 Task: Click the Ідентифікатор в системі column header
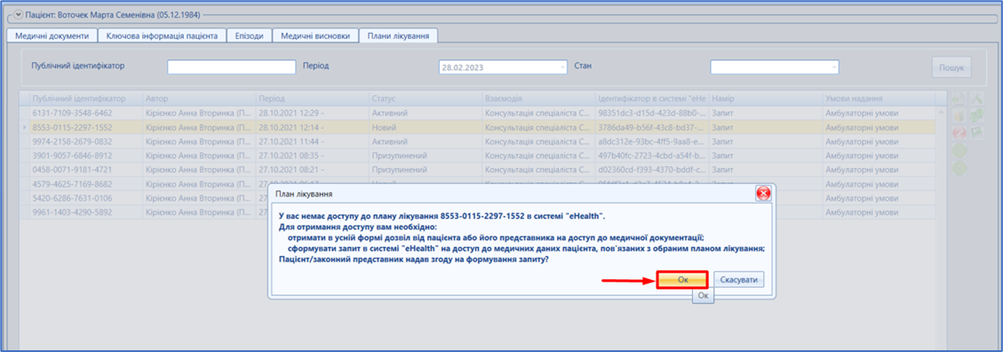652,99
